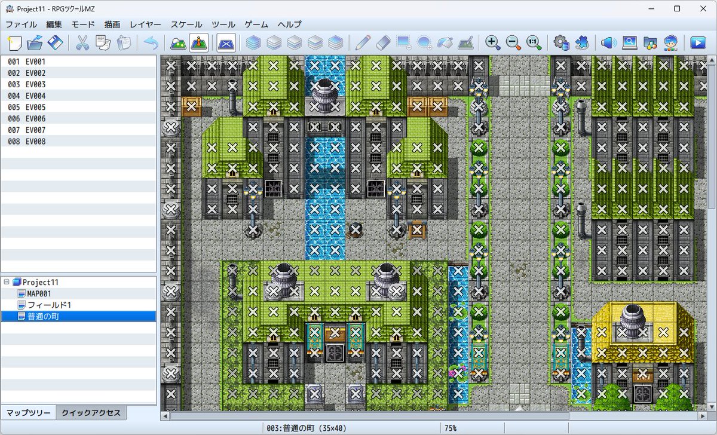Save the project with the floppy disk icon
Viewport: 717px width, 435px height.
tap(56, 42)
